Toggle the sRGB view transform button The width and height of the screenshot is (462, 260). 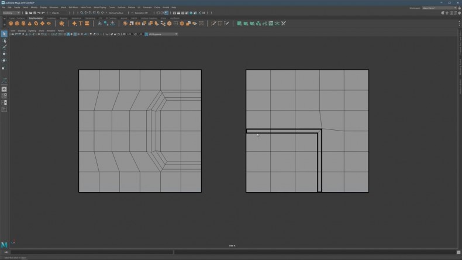pos(146,34)
